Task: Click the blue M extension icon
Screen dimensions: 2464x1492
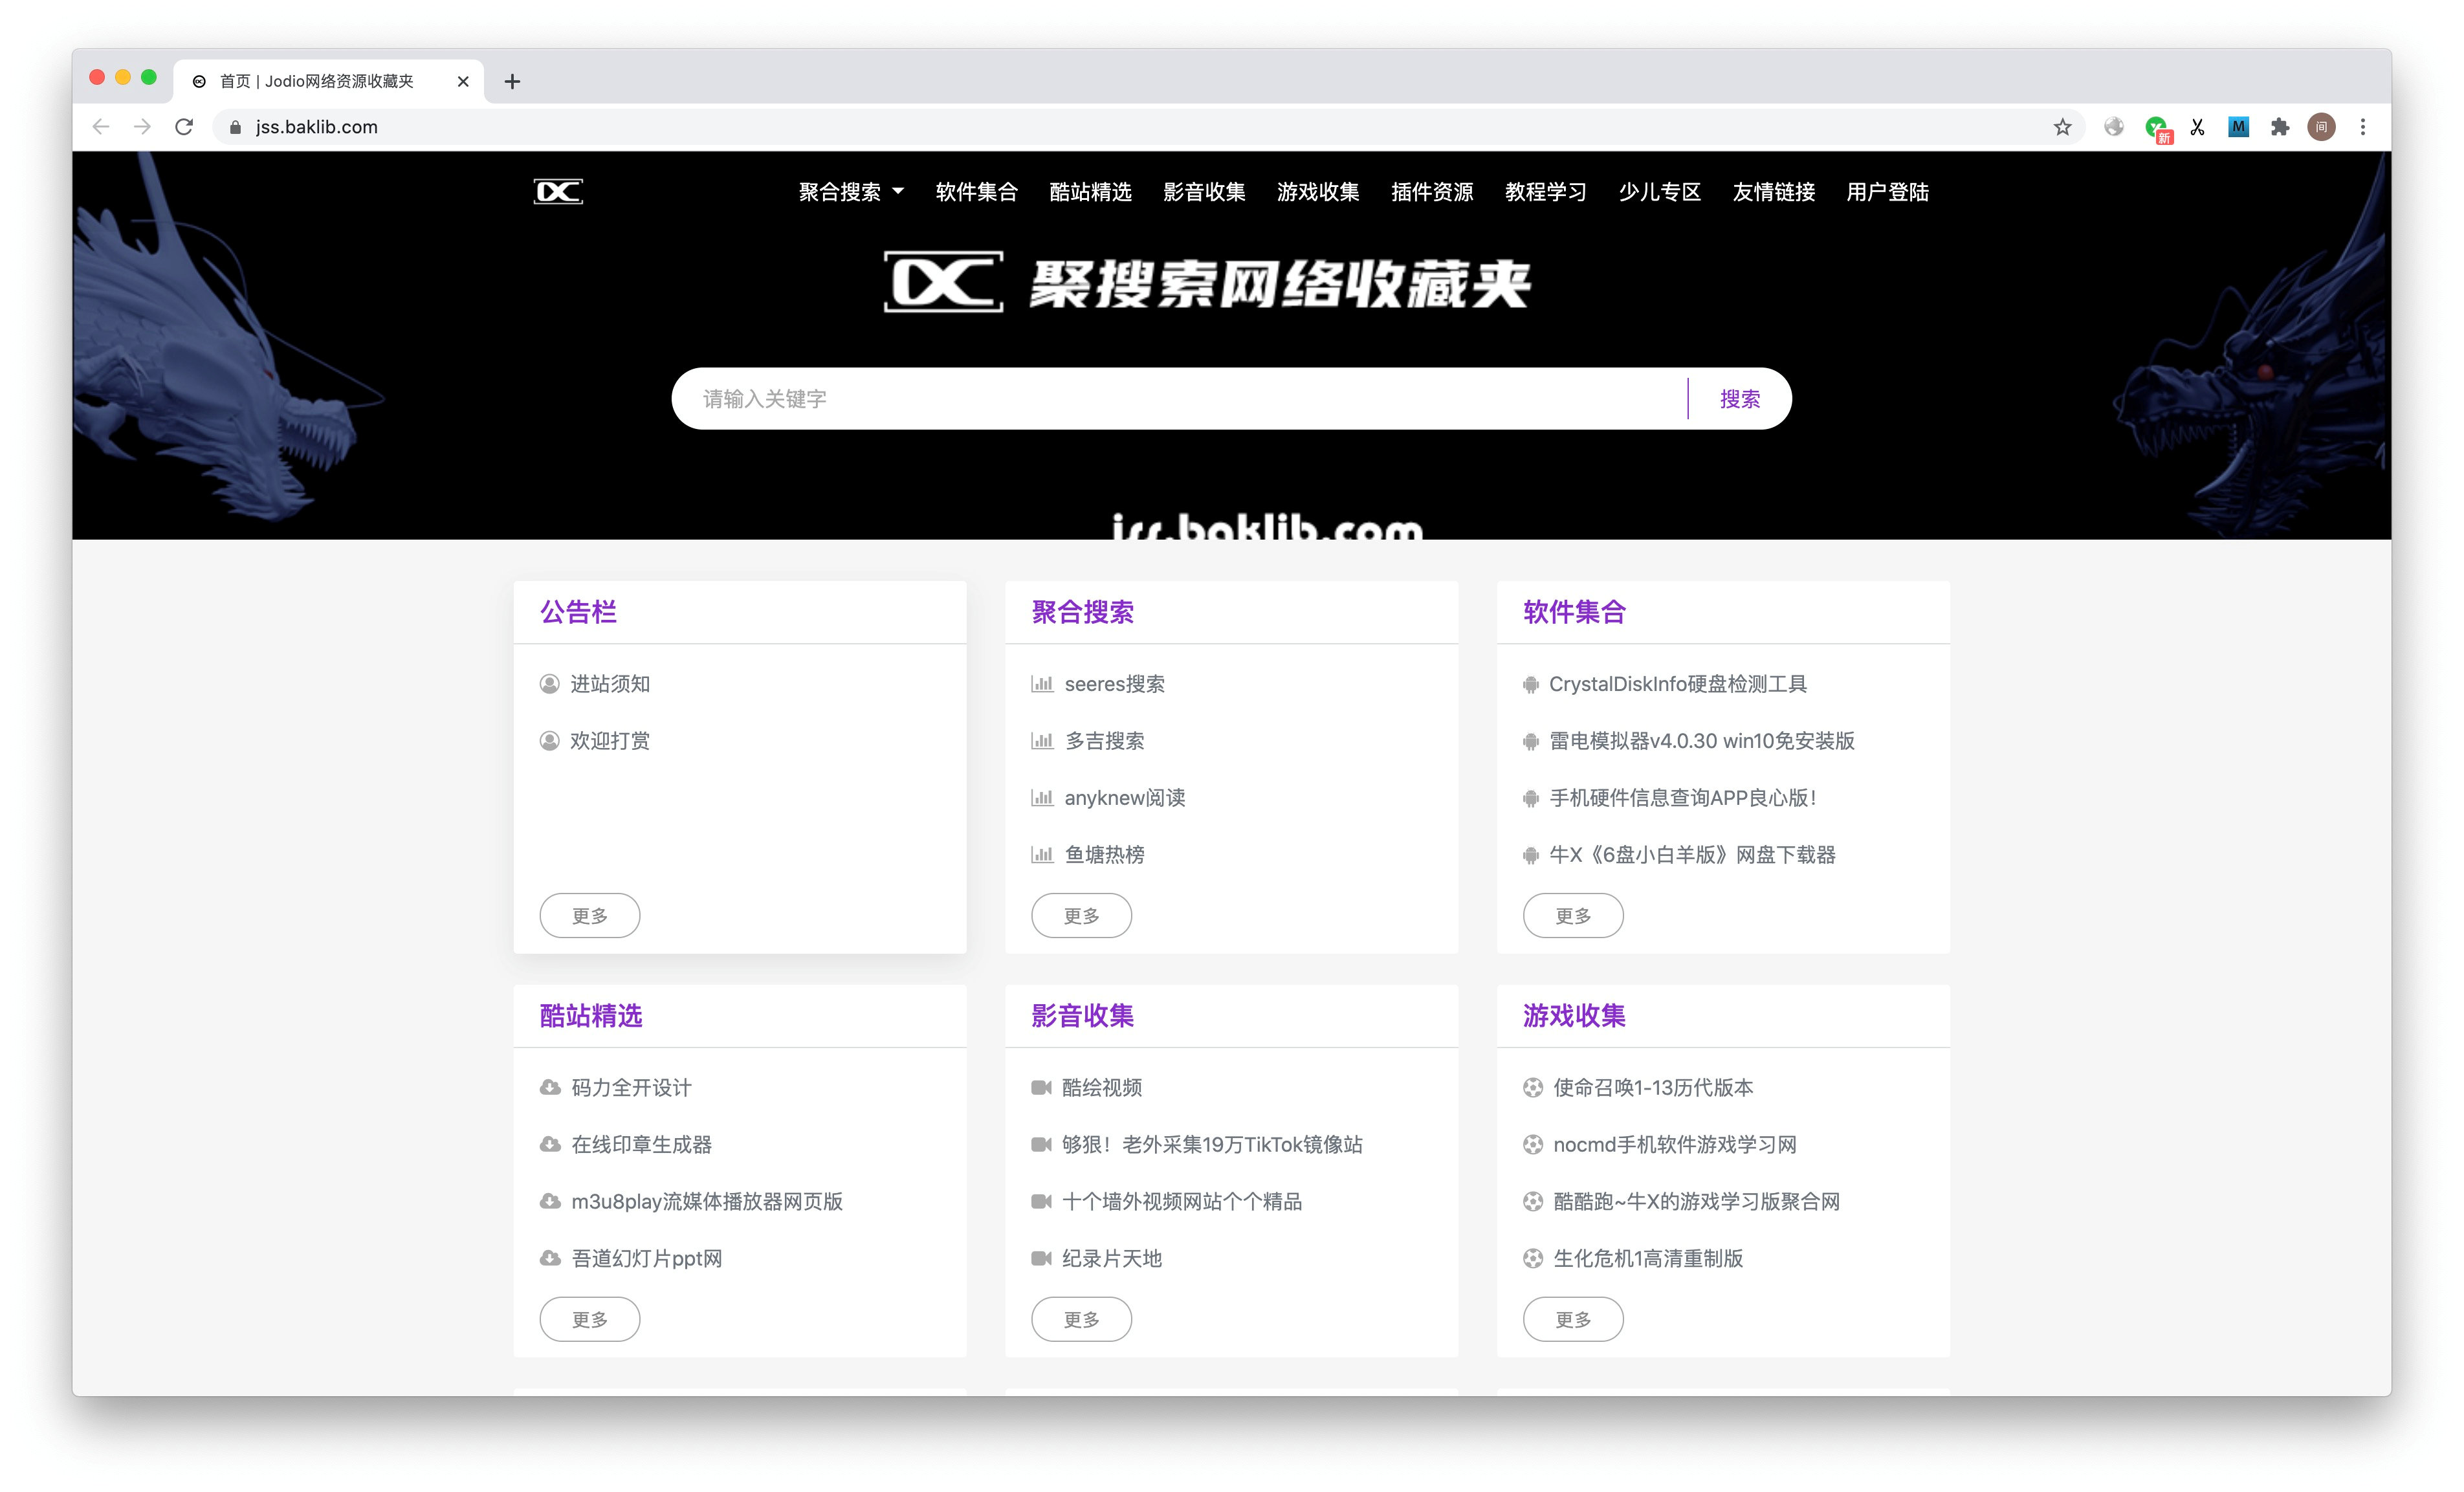Action: tap(2238, 127)
